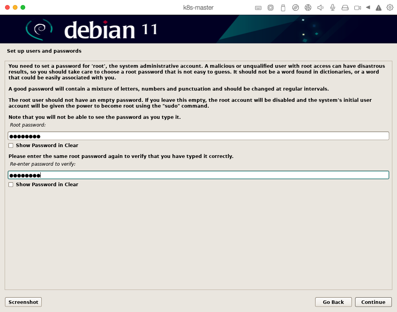Click the network globe icon
This screenshot has height=312, width=397.
(308, 8)
